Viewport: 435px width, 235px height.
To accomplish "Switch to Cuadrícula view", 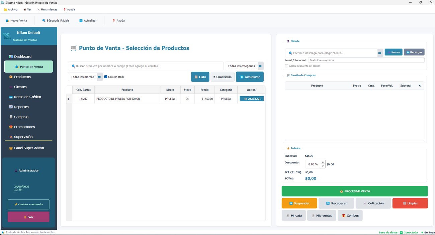I will 223,77.
